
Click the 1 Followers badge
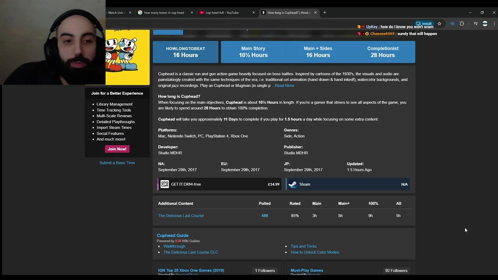coord(265,271)
